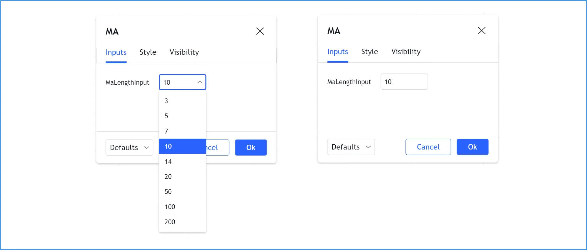Choose 3 from the length dropdown list

pyautogui.click(x=182, y=101)
